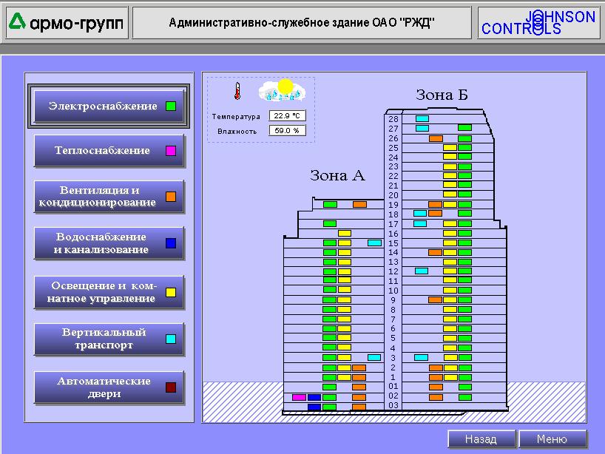
Task: Click the cyan indicator on floor 15 in Зона А
Action: 374,243
